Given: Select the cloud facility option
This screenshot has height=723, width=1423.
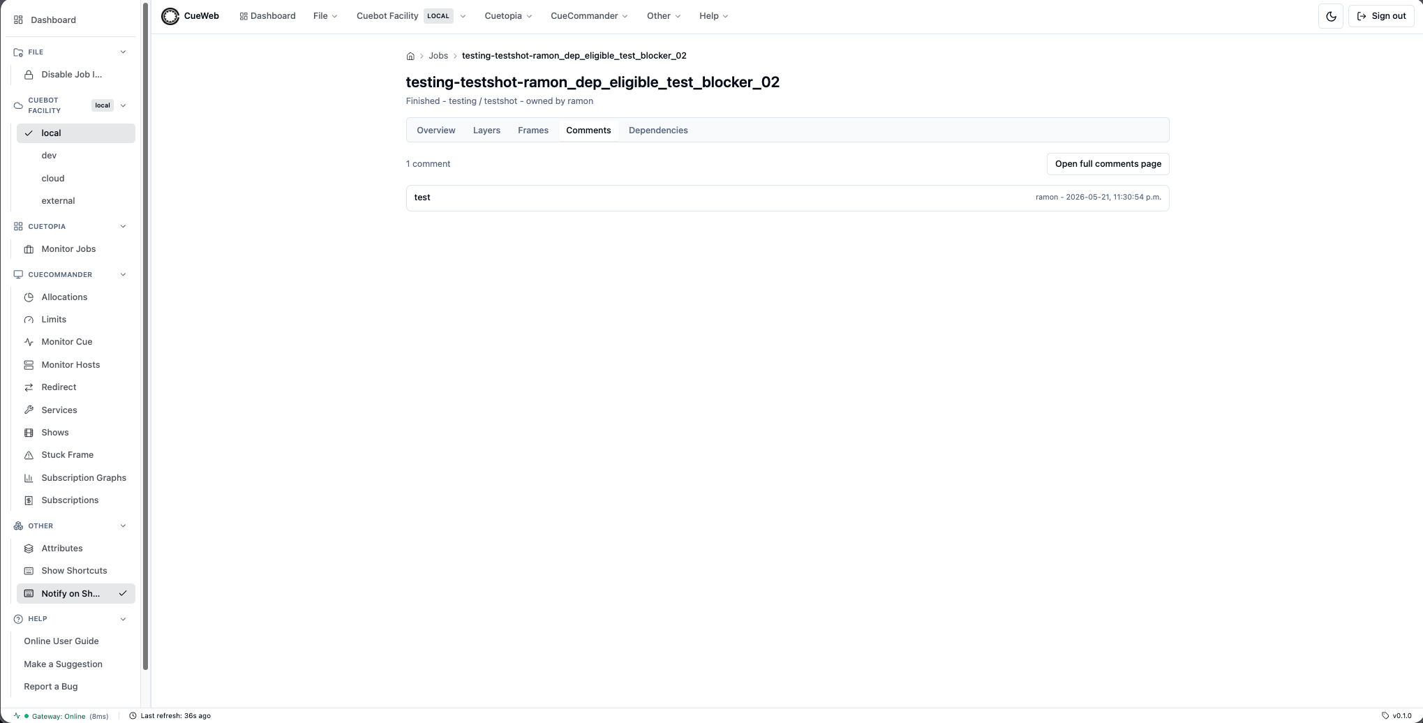Looking at the screenshot, I should tap(75, 179).
